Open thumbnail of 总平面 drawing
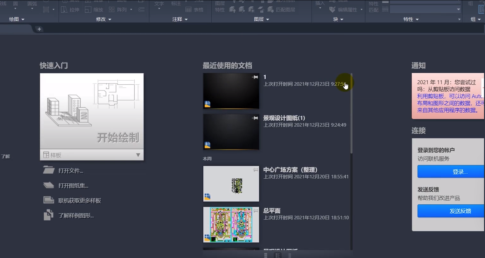Screen dimensions: 485x258 [231, 225]
